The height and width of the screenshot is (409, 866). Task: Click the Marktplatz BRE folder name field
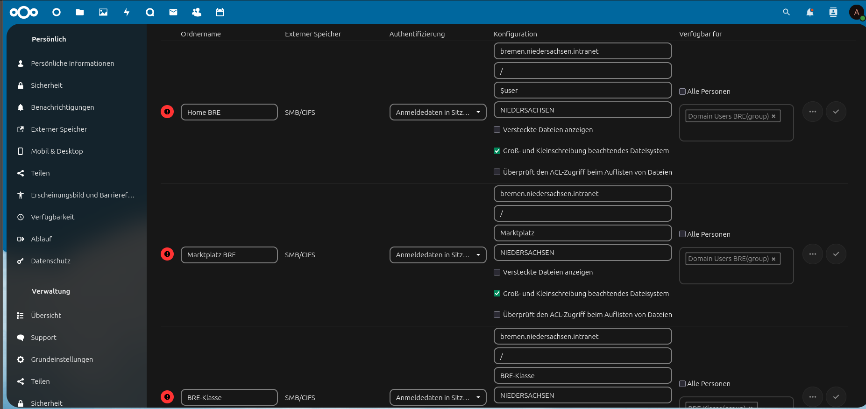229,255
